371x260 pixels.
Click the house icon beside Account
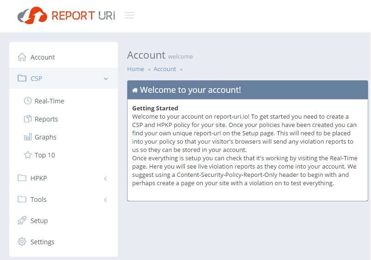(22, 57)
